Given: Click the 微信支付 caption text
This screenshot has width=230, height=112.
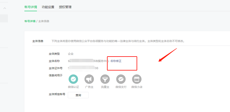Looking at the screenshot, I should [x=121, y=87].
